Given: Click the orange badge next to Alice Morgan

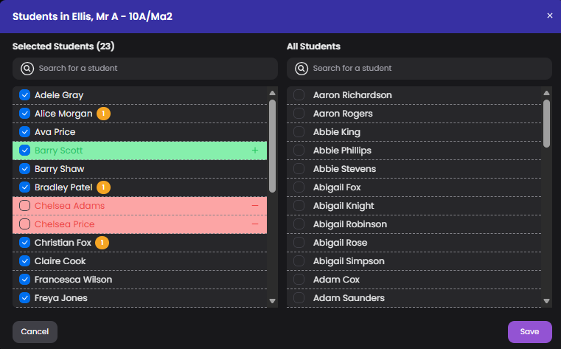Looking at the screenshot, I should [103, 114].
